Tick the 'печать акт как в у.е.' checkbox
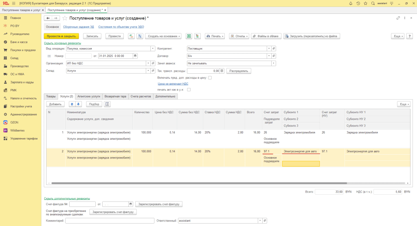Viewport: 417px width, 226px height. 189,90
